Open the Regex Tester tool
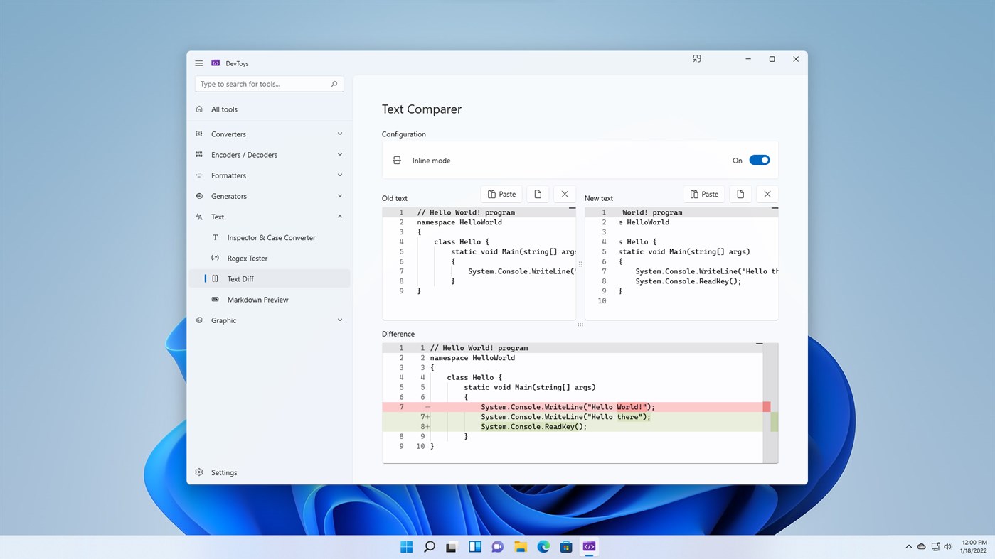995x559 pixels. pos(247,258)
